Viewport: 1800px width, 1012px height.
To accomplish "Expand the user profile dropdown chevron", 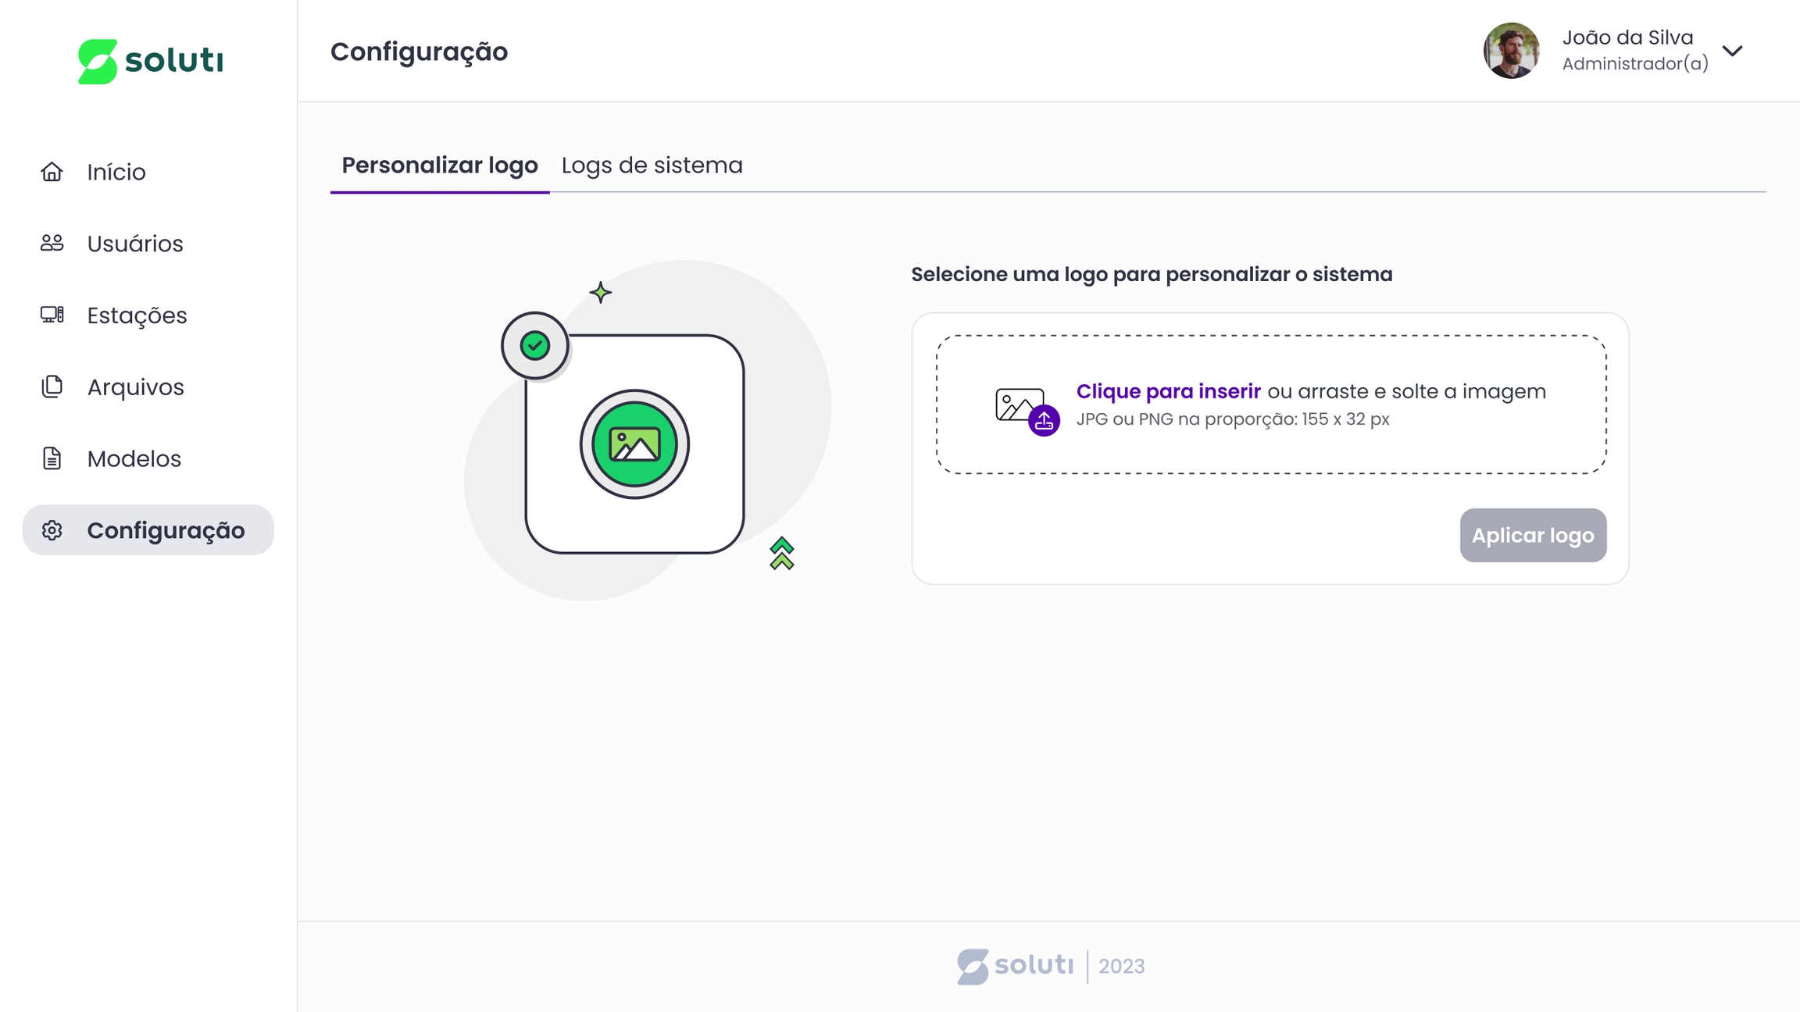I will [x=1732, y=51].
